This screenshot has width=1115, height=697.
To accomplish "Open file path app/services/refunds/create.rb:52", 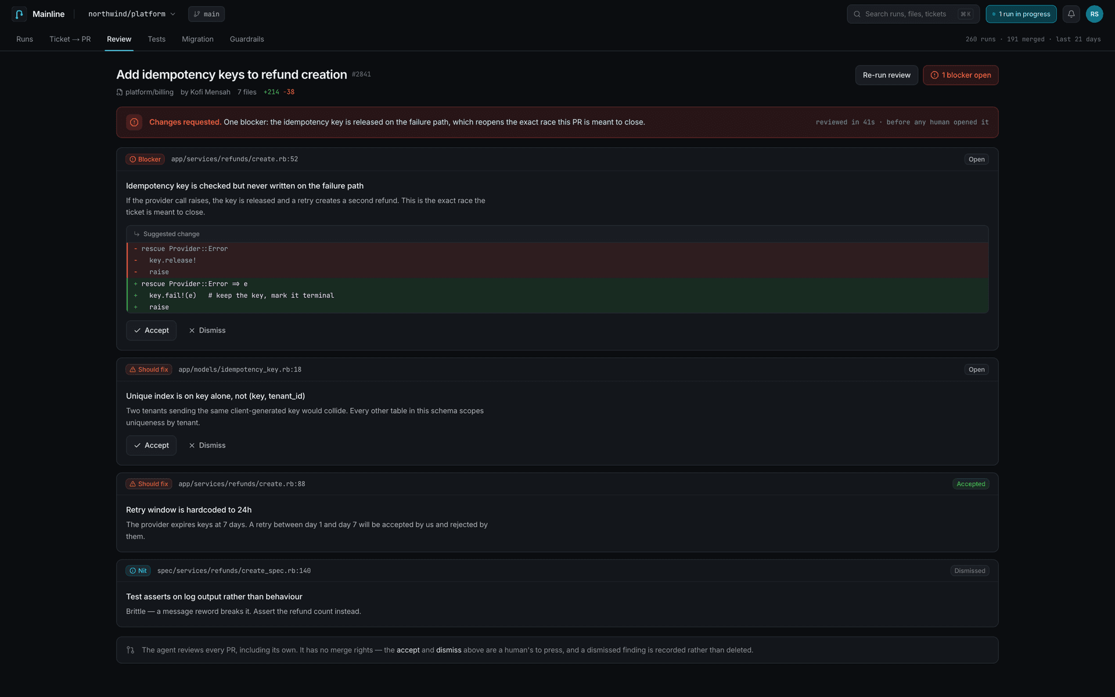I will tap(235, 159).
